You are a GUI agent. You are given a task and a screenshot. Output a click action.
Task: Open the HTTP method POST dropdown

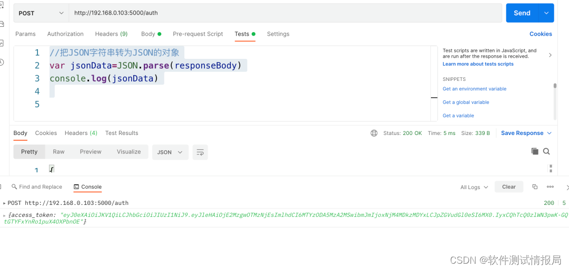point(41,13)
